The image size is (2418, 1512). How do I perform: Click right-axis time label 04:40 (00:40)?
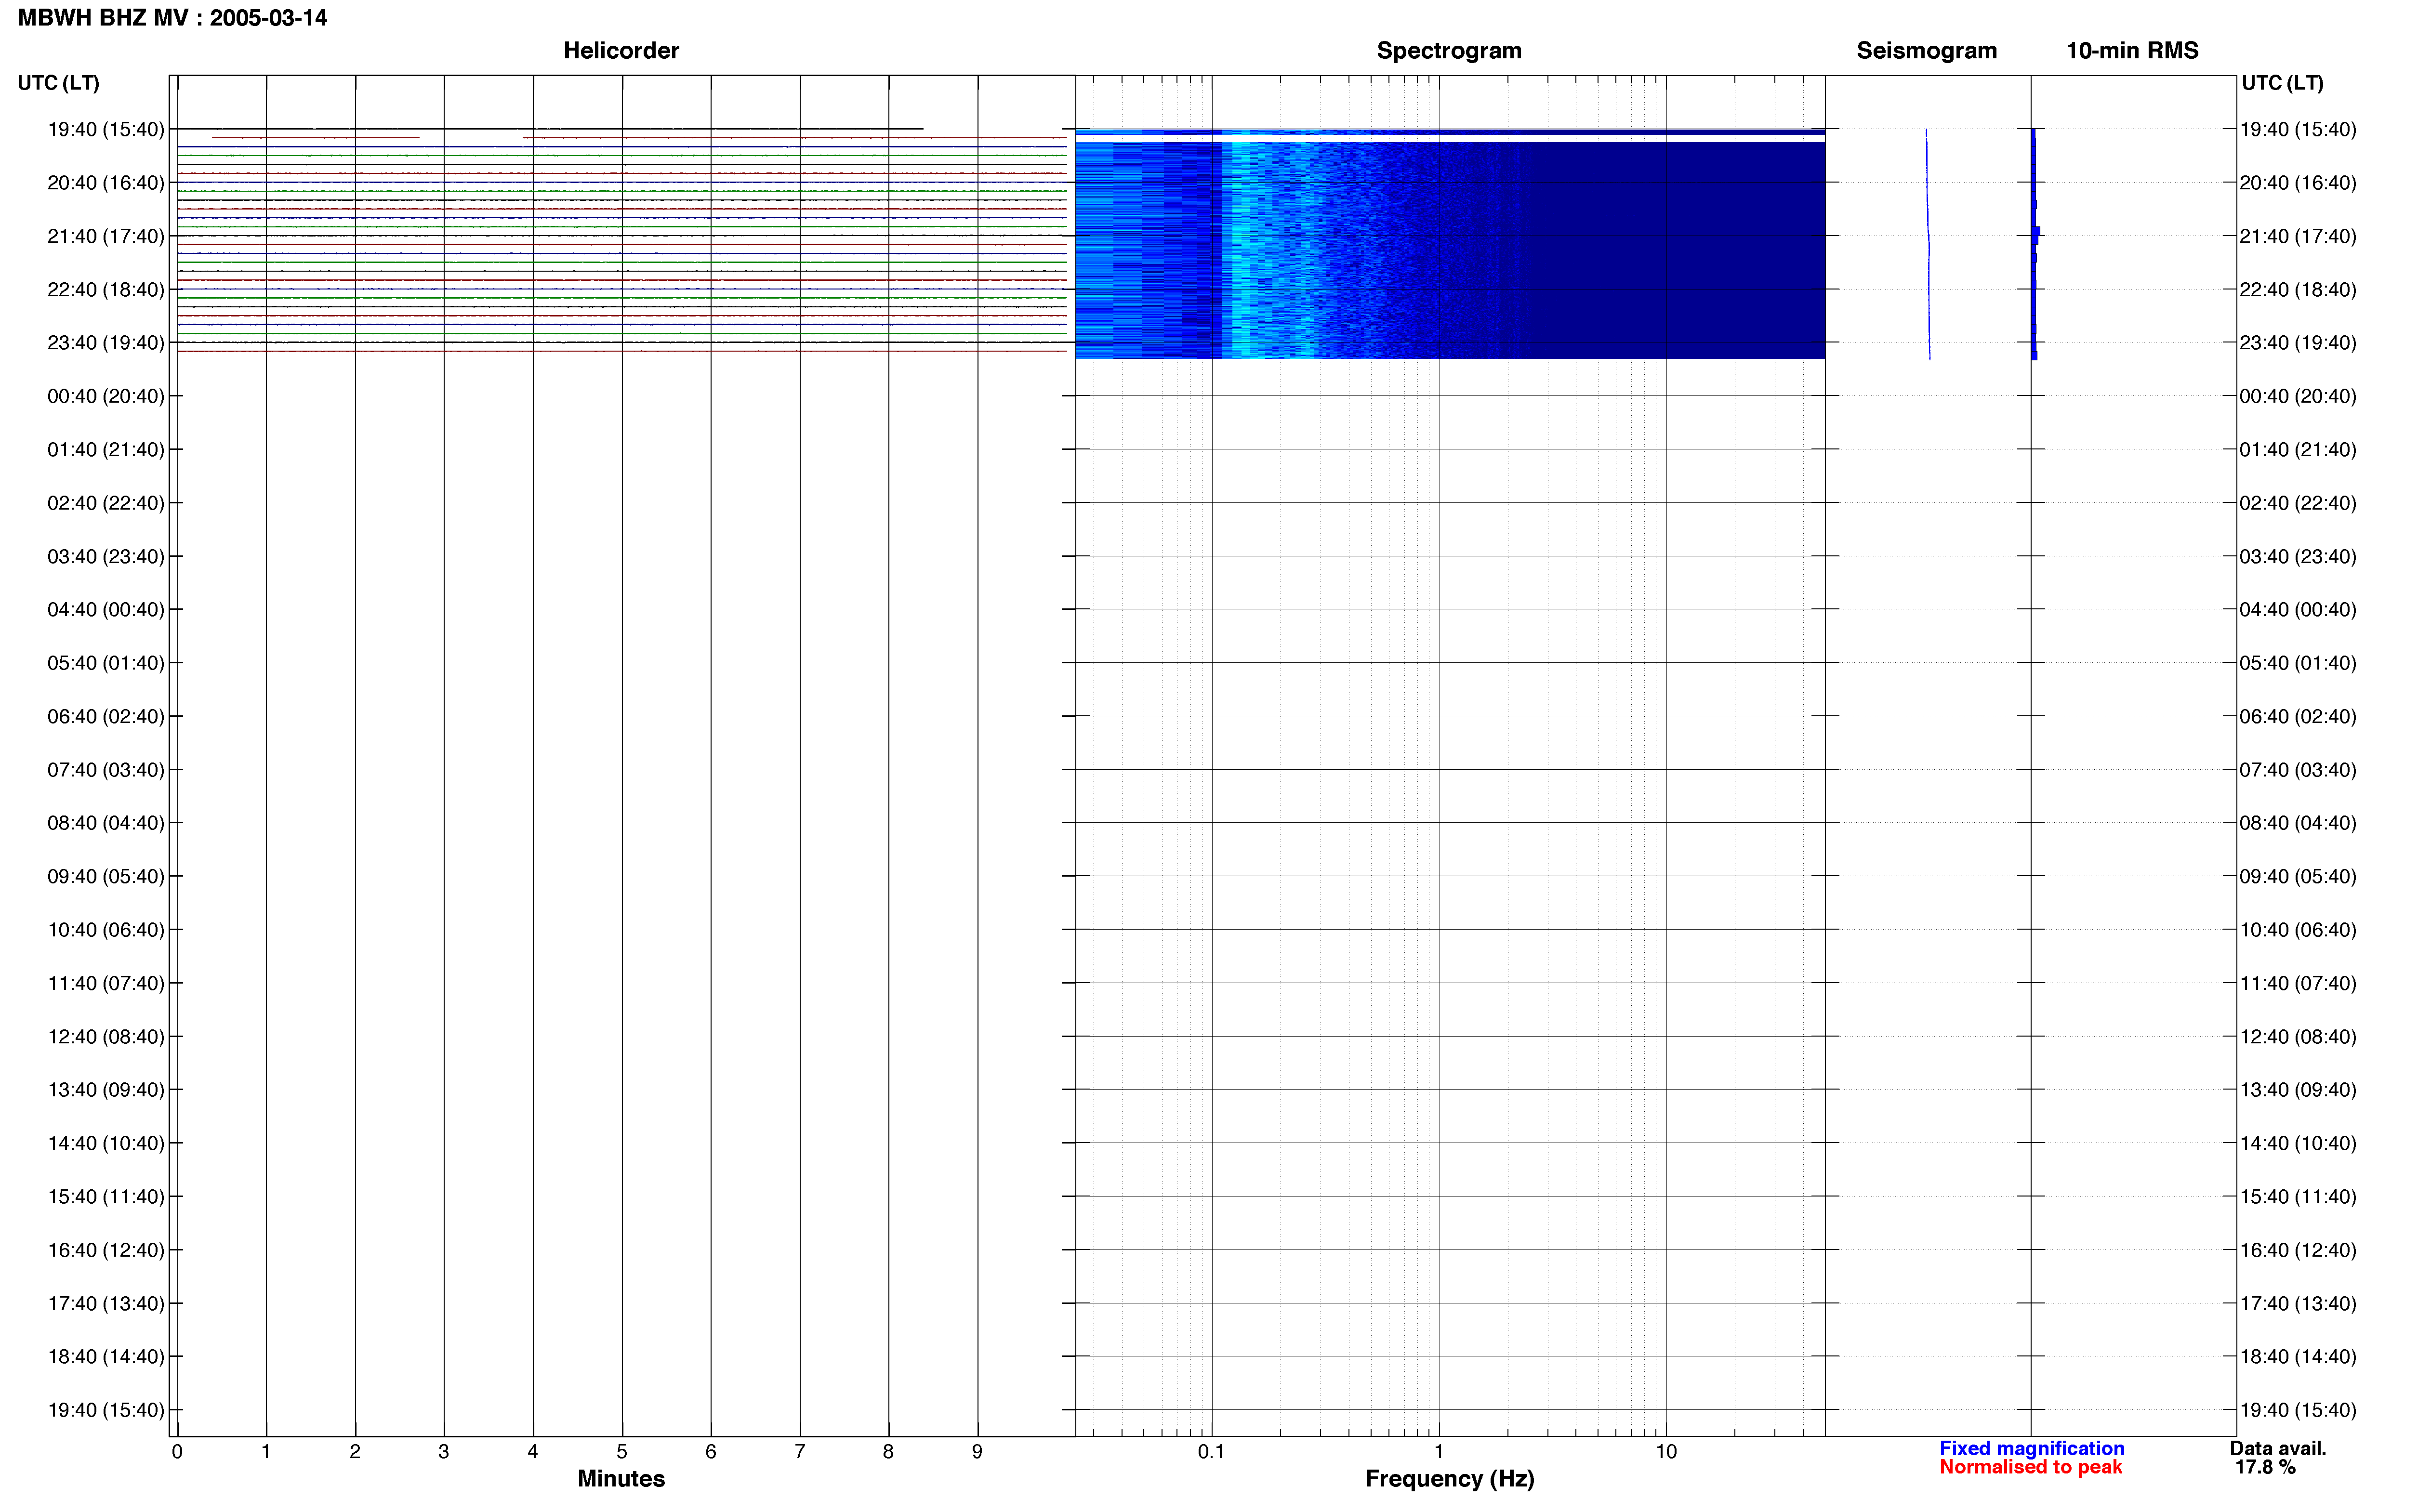(2298, 609)
